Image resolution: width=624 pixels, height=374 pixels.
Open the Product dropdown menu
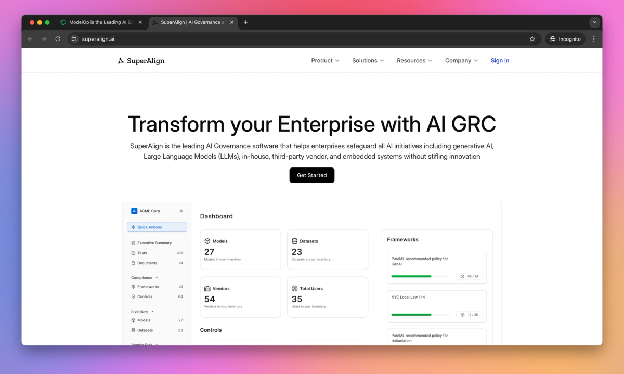pyautogui.click(x=325, y=61)
